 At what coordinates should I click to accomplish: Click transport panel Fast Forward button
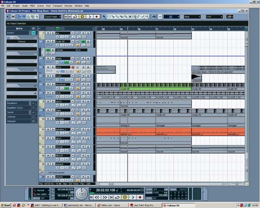tap(105, 197)
